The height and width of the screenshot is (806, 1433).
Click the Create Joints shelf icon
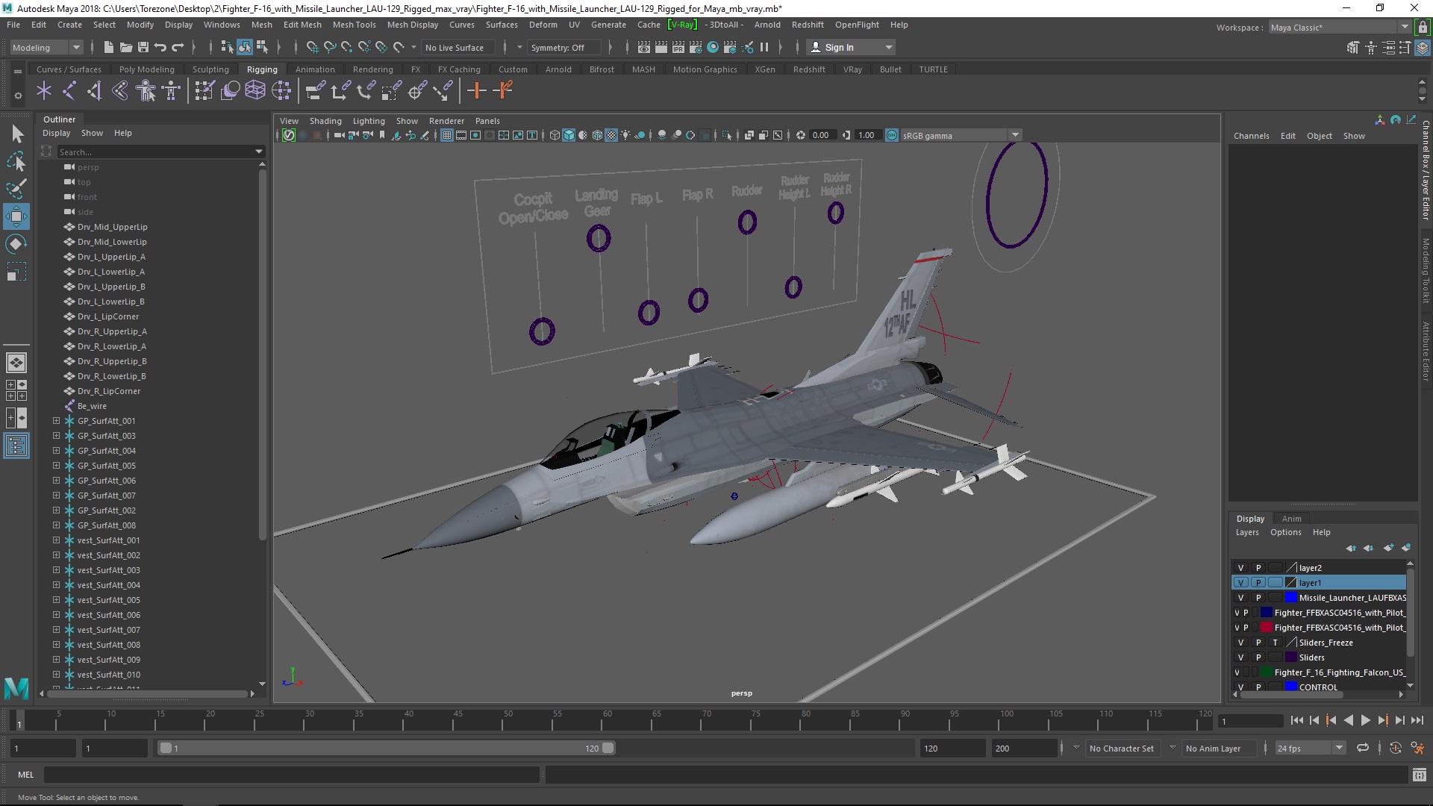[x=69, y=91]
